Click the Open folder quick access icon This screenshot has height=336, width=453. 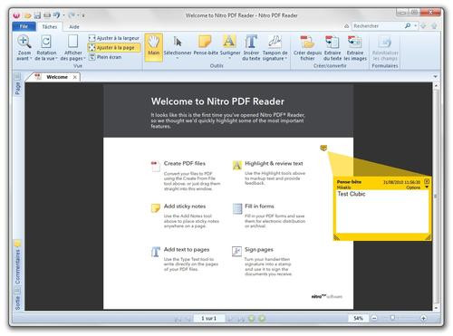[28, 15]
